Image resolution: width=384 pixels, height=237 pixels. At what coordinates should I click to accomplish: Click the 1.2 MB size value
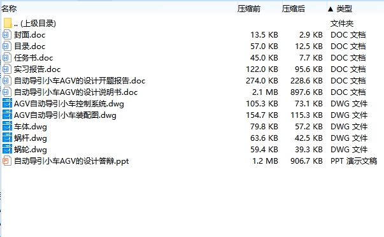pyautogui.click(x=265, y=161)
